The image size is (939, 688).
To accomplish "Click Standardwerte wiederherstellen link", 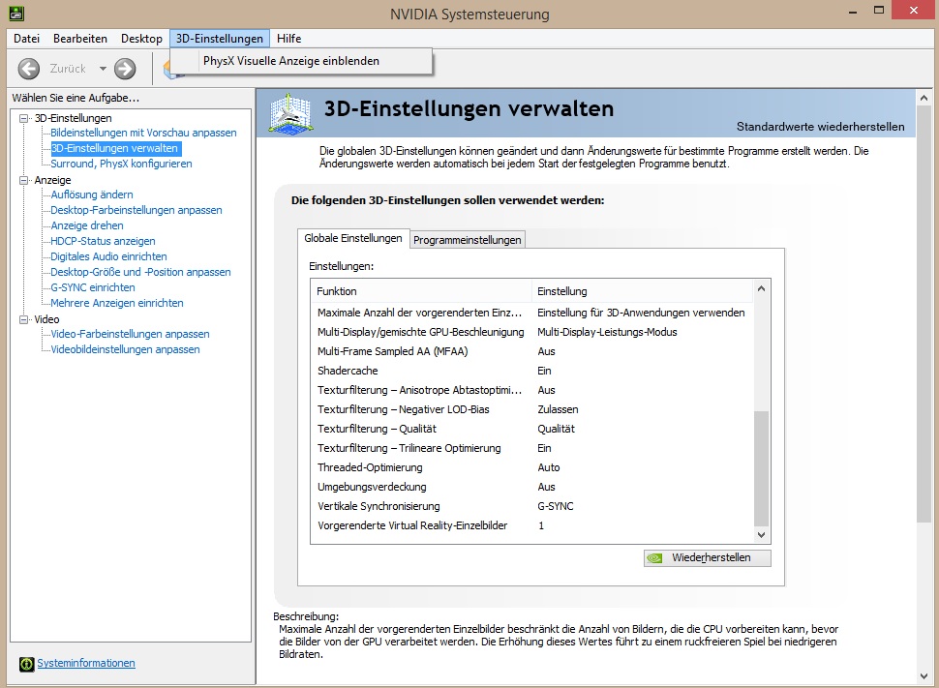I will click(821, 127).
